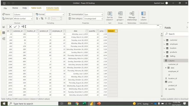Switch to the Home tab
Screen dimensions: 189x106
pyautogui.click(x=15, y=8)
